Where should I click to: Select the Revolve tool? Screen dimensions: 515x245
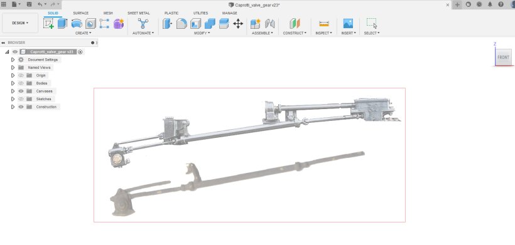click(x=77, y=24)
